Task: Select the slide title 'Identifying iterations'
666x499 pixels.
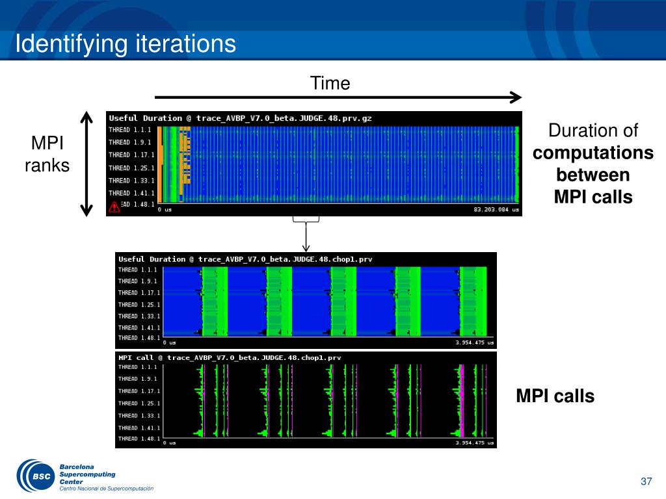Action: click(126, 44)
